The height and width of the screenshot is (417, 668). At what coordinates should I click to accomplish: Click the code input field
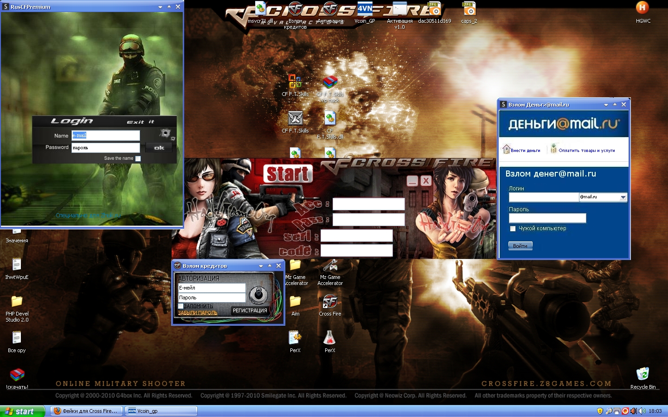tap(357, 250)
